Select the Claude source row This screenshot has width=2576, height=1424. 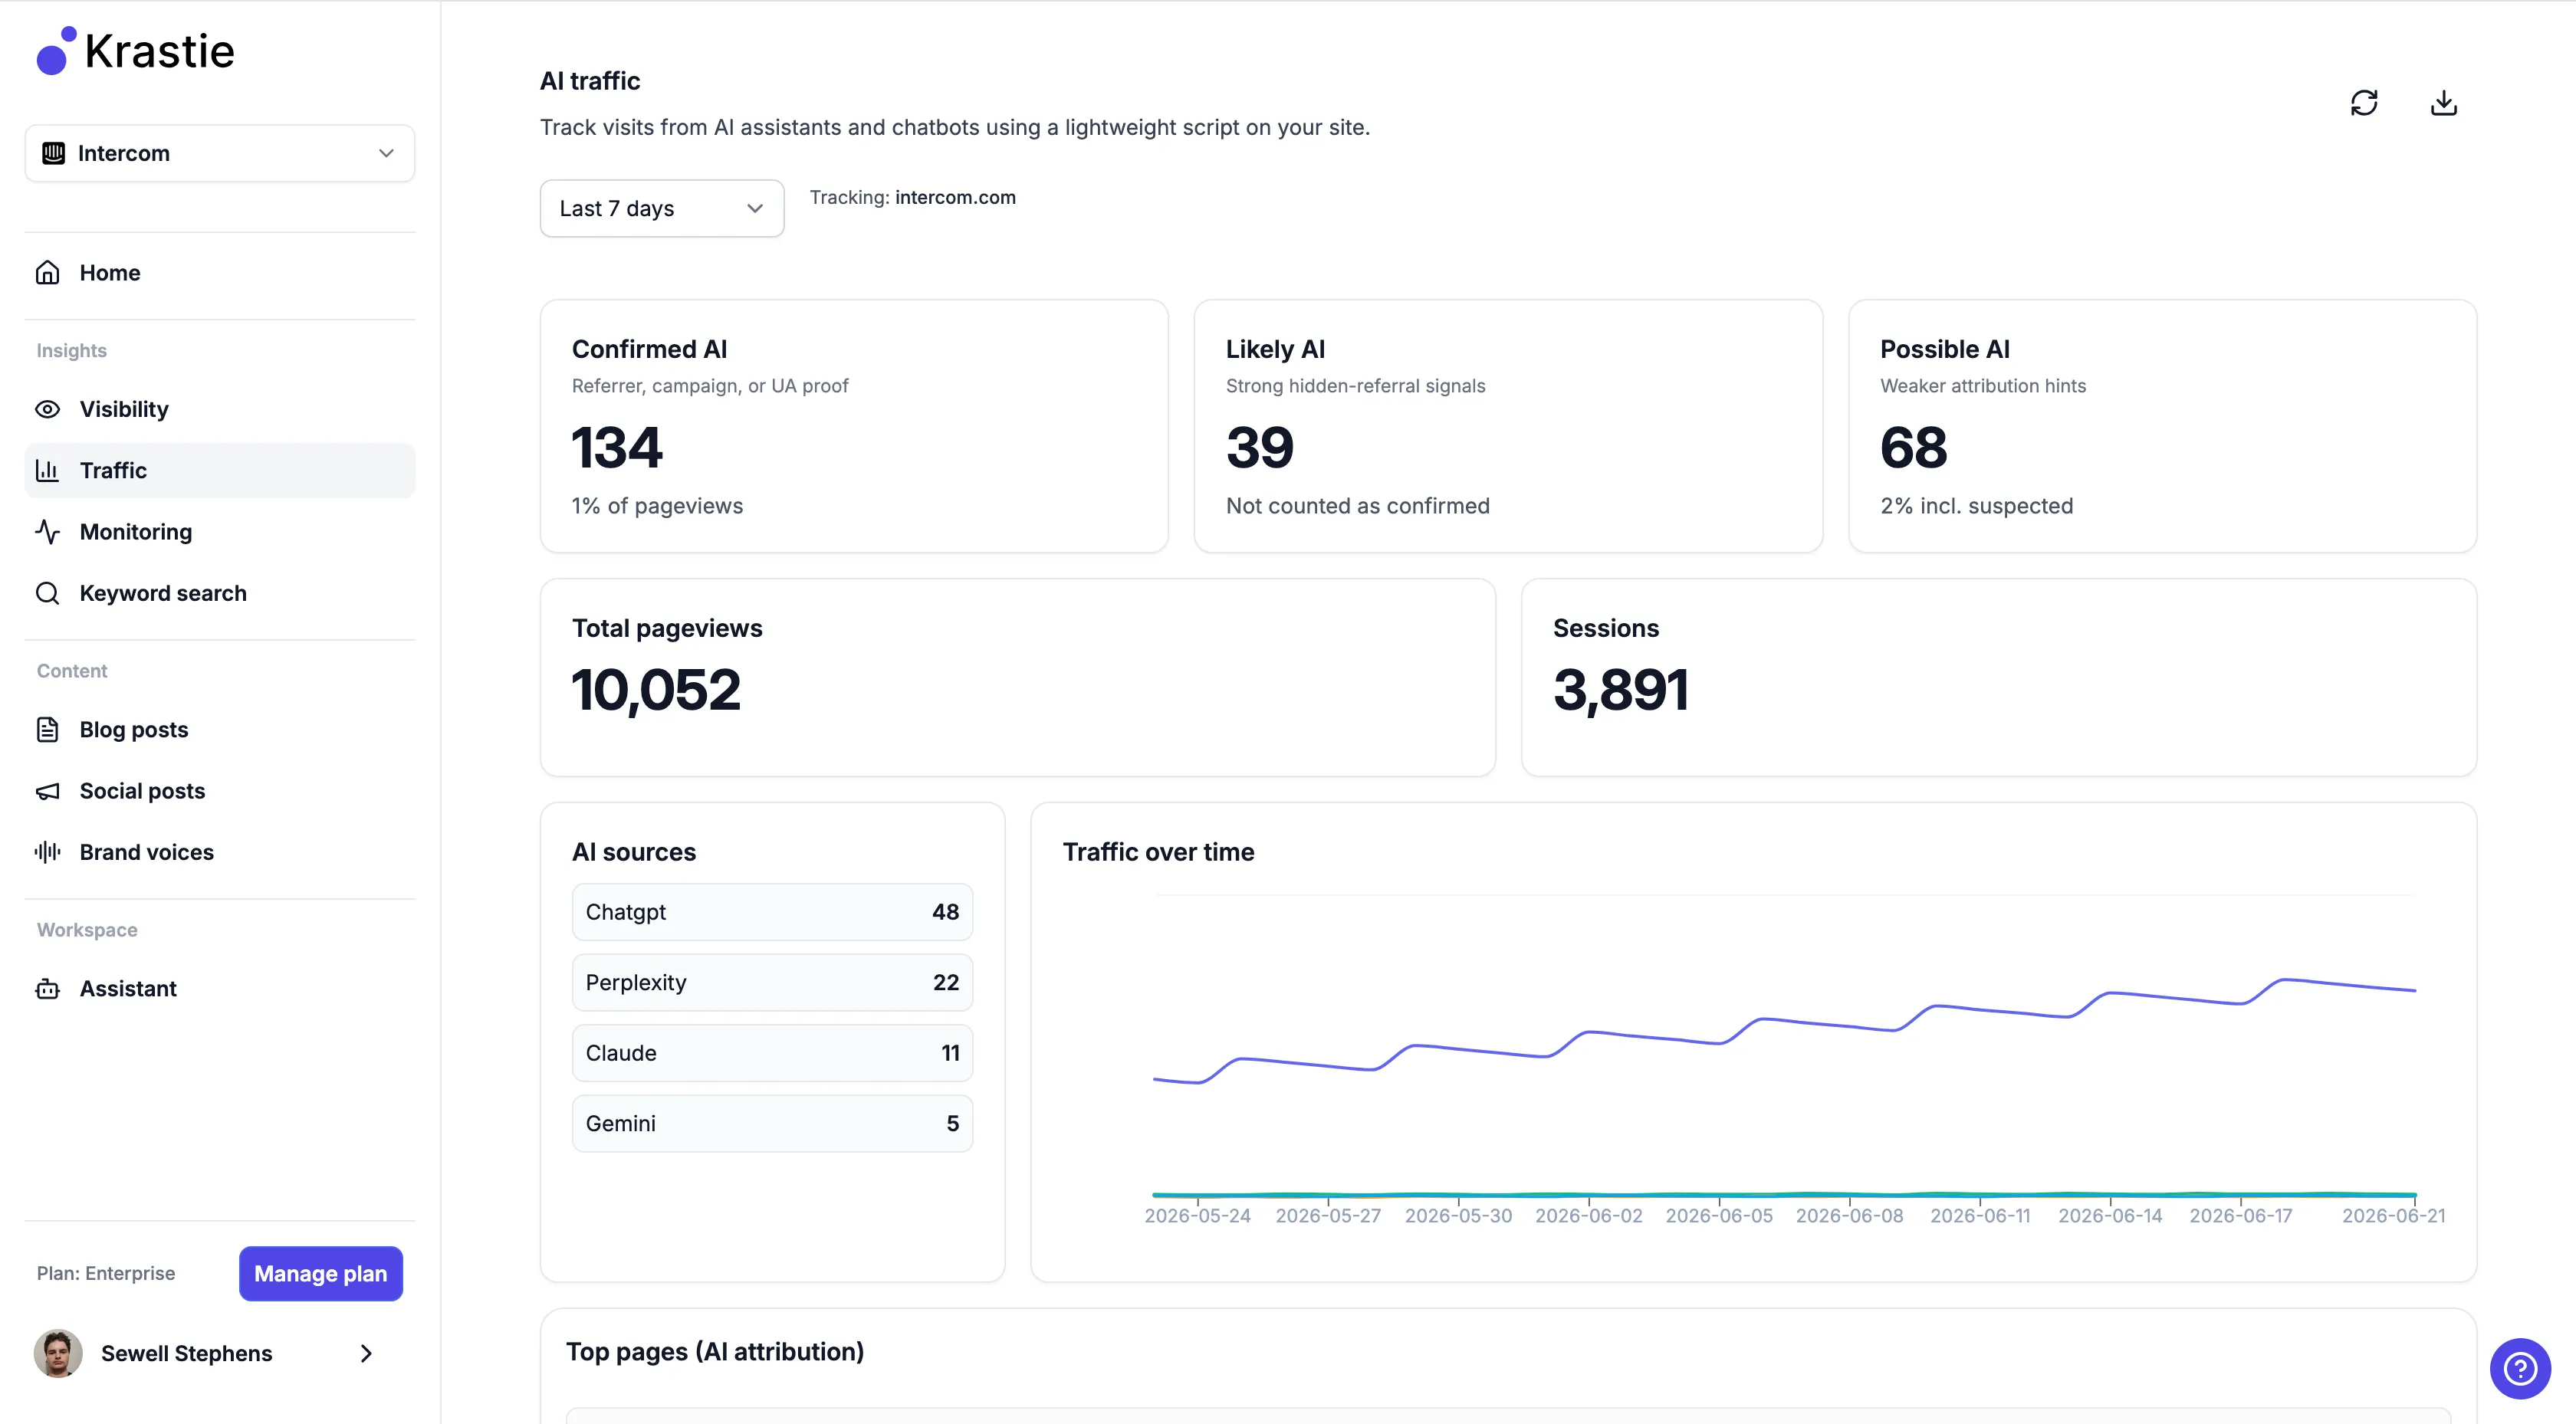(x=772, y=1053)
